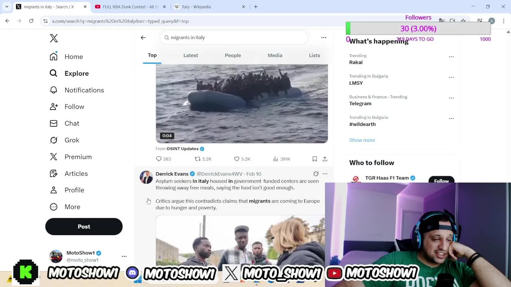Open the @DerrickEvans4WV handle link
Screen dimensions: 511x287
point(219,174)
